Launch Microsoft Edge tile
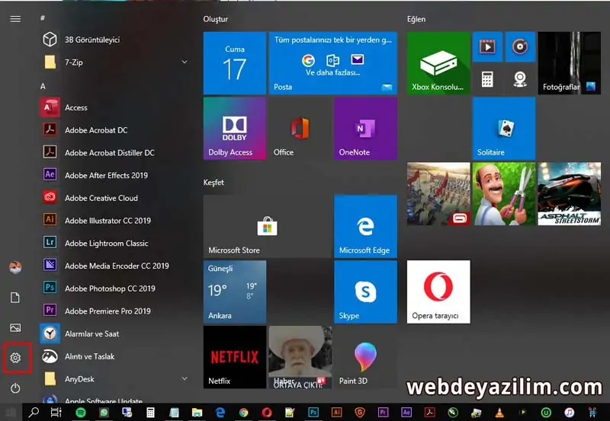Screen dimensions: 610x421 [366, 226]
